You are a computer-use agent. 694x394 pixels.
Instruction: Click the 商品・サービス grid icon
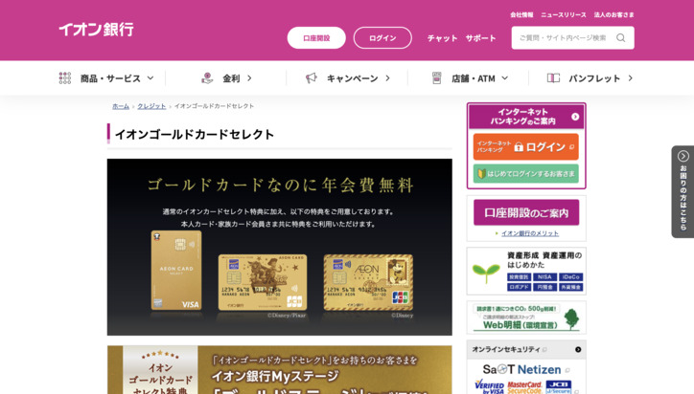click(65, 78)
